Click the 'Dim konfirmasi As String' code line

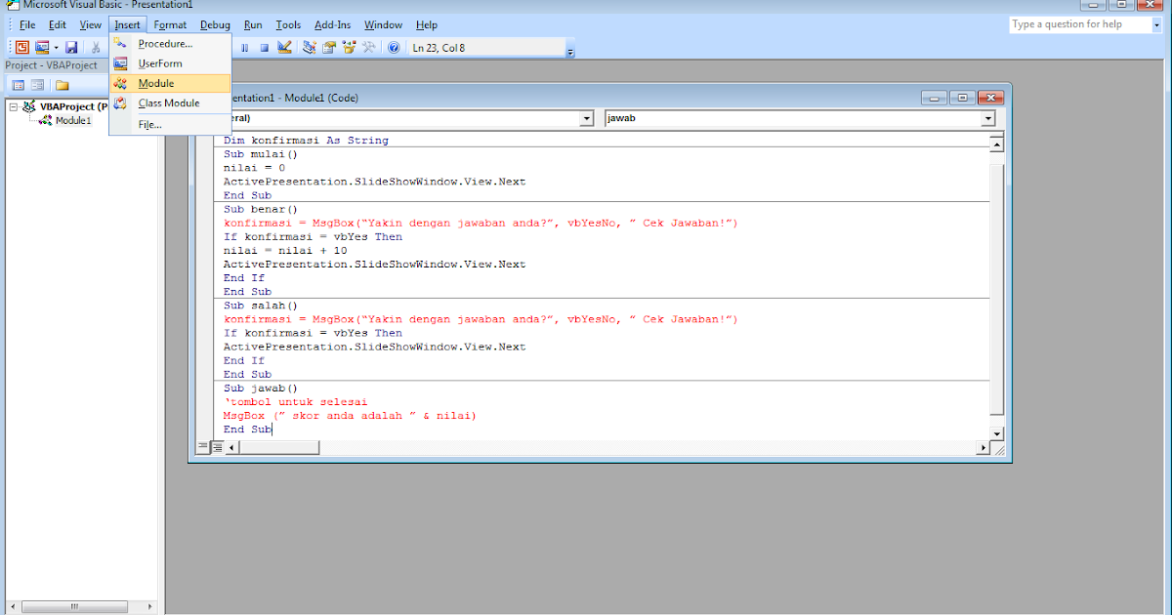(x=306, y=141)
